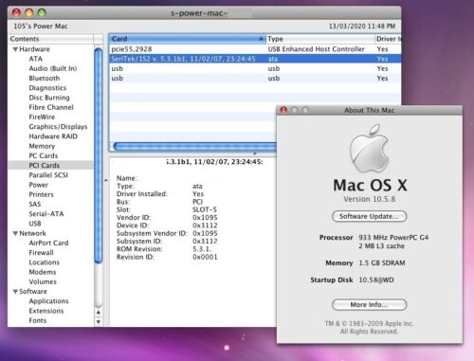Sort table by Type column header

point(319,39)
